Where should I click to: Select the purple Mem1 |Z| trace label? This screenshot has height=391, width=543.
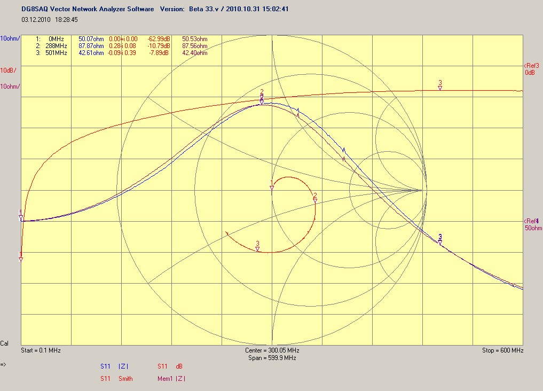tap(171, 379)
